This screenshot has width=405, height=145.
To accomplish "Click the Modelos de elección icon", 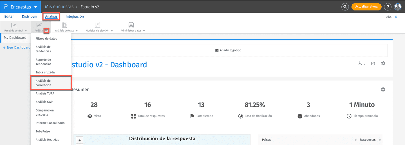I will [x=97, y=25].
